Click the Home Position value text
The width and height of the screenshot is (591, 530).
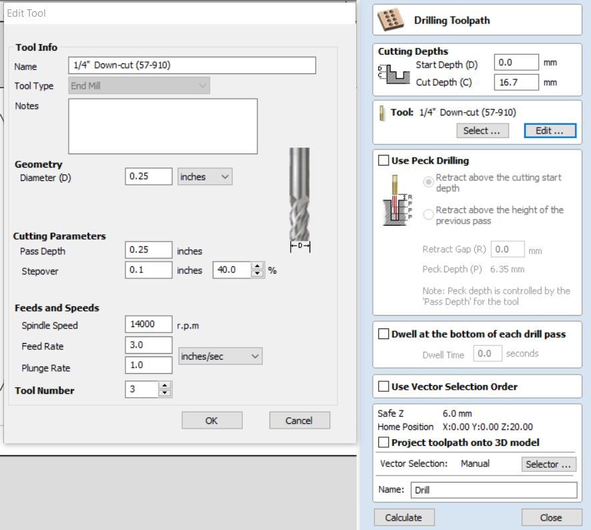488,427
